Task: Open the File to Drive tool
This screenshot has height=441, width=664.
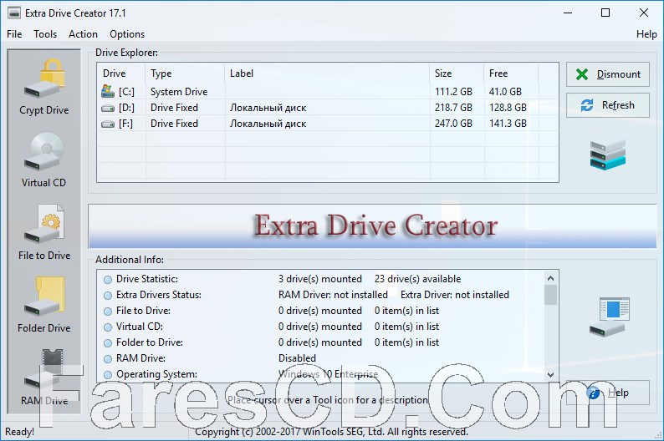Action: pyautogui.click(x=44, y=232)
